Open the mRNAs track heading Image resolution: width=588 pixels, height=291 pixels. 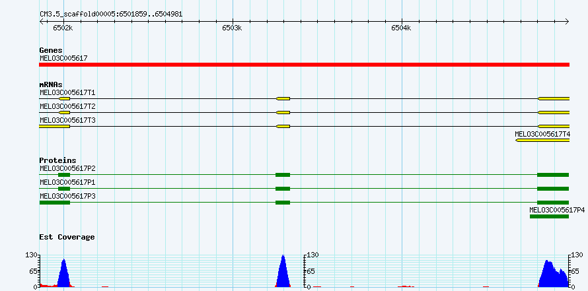coord(51,84)
